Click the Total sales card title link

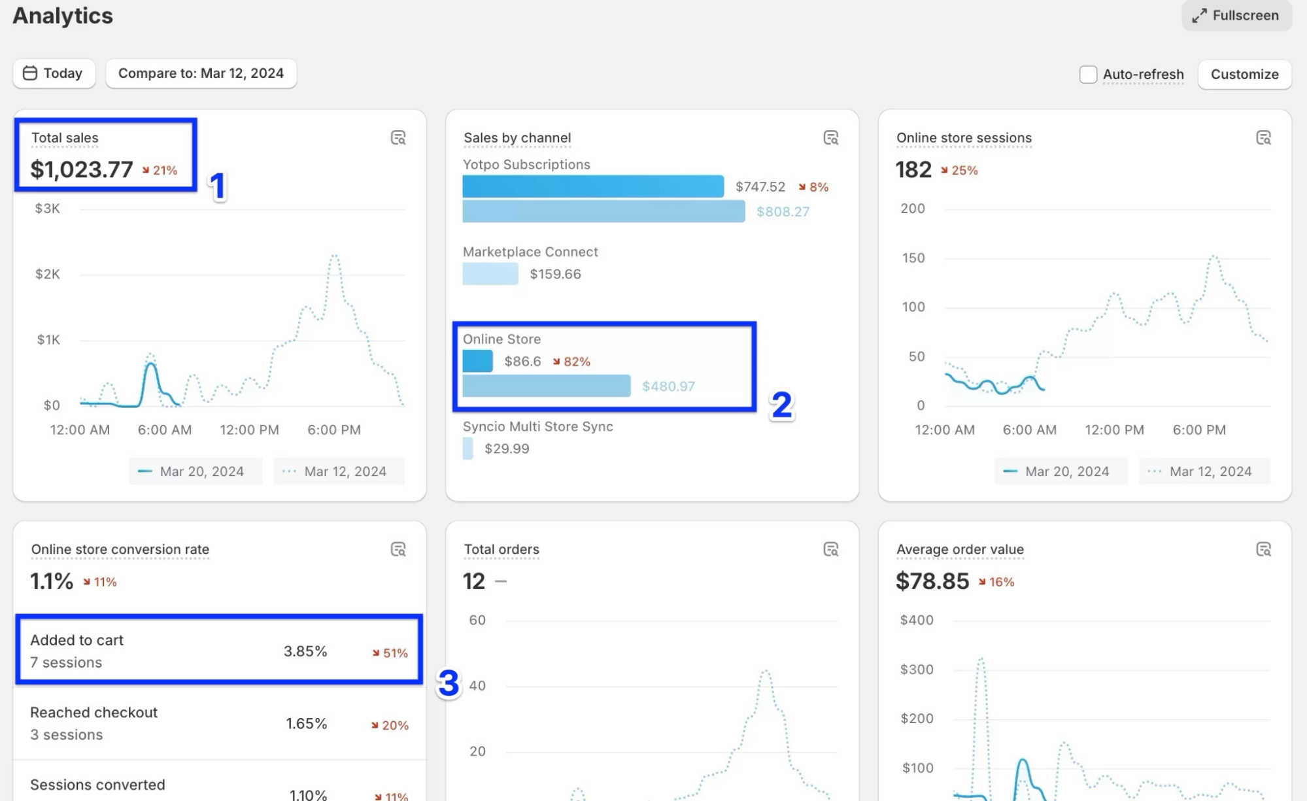(65, 138)
